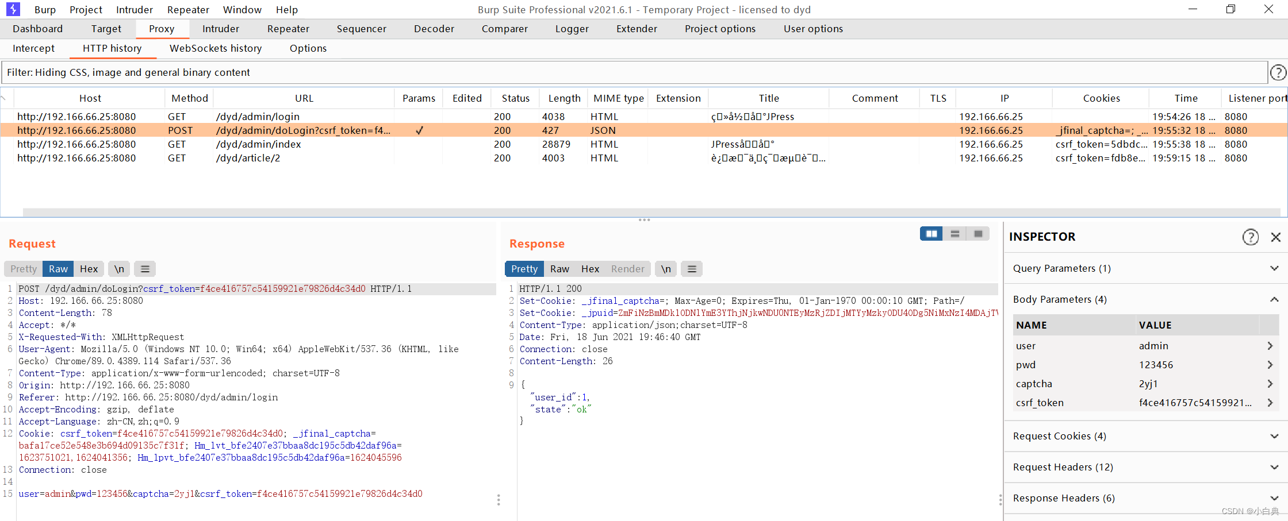Open details arrow for csrf_token parameter
The image size is (1288, 521).
(1270, 403)
